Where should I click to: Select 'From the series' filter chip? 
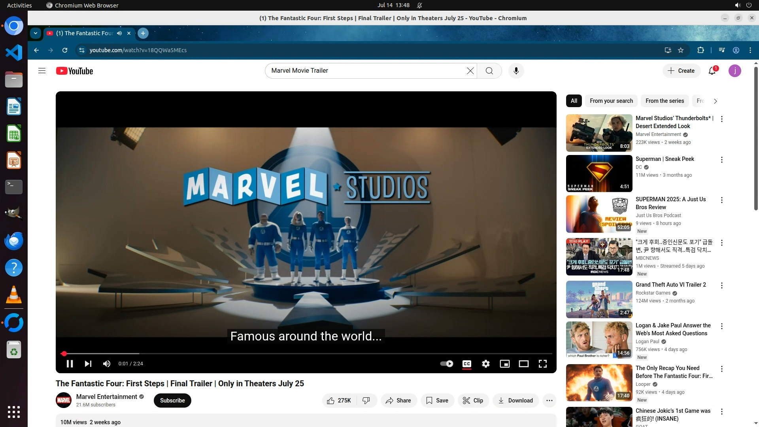coord(665,101)
